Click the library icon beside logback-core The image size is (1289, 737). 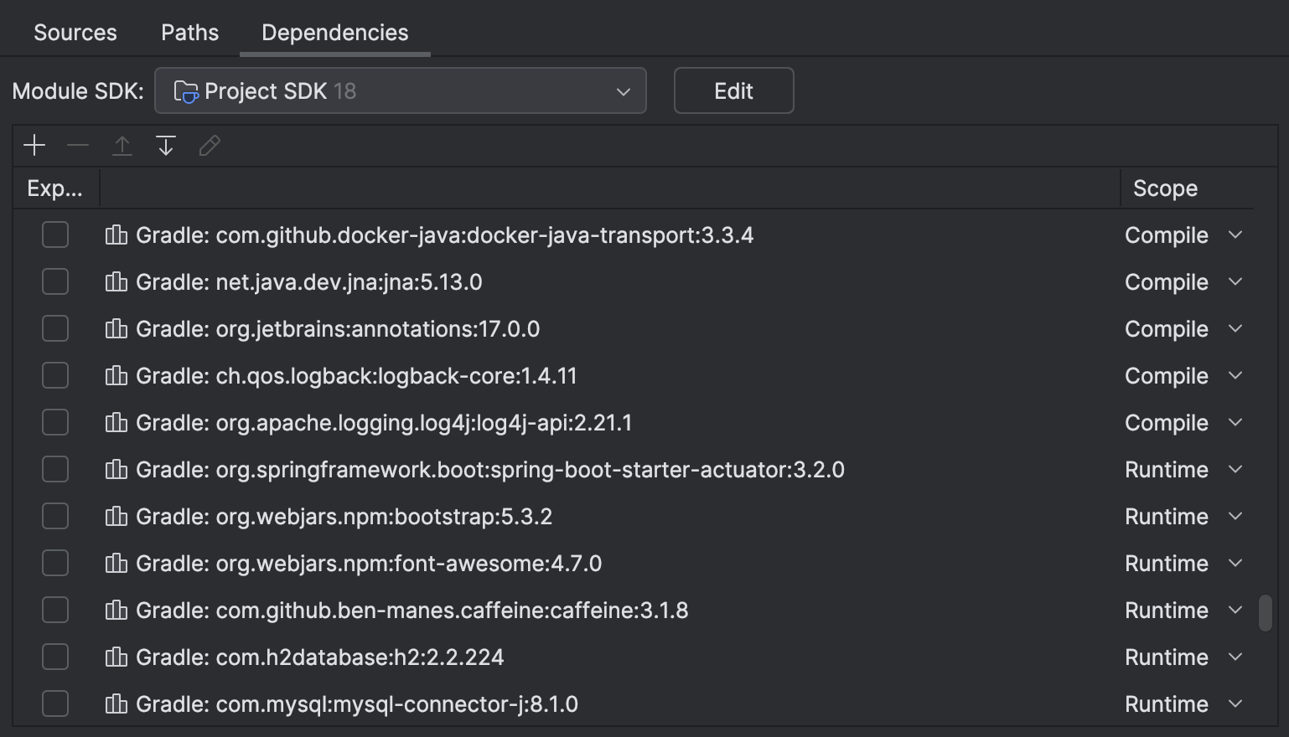click(116, 375)
